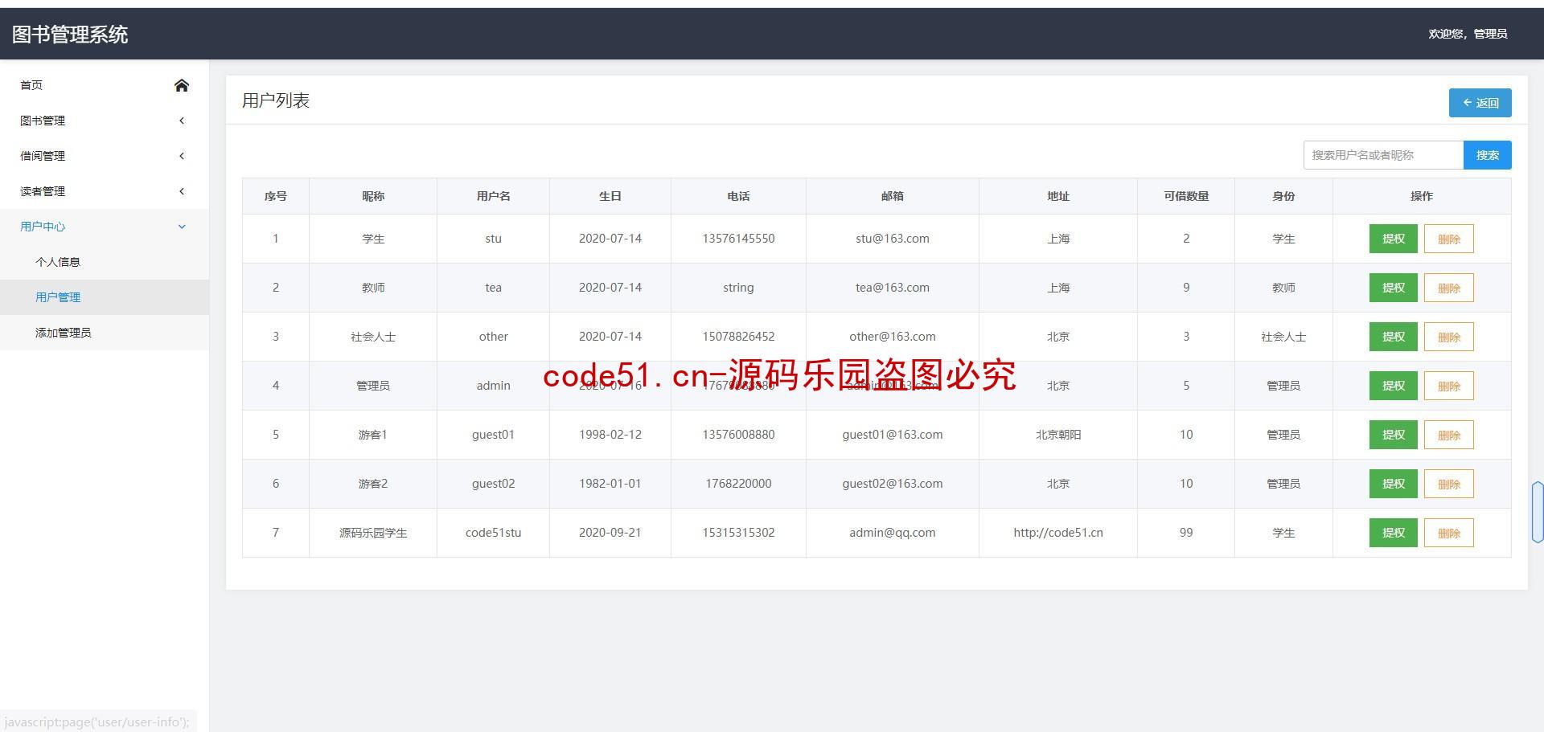The image size is (1544, 732).
Task: Click 删除 for user tea
Action: point(1448,288)
